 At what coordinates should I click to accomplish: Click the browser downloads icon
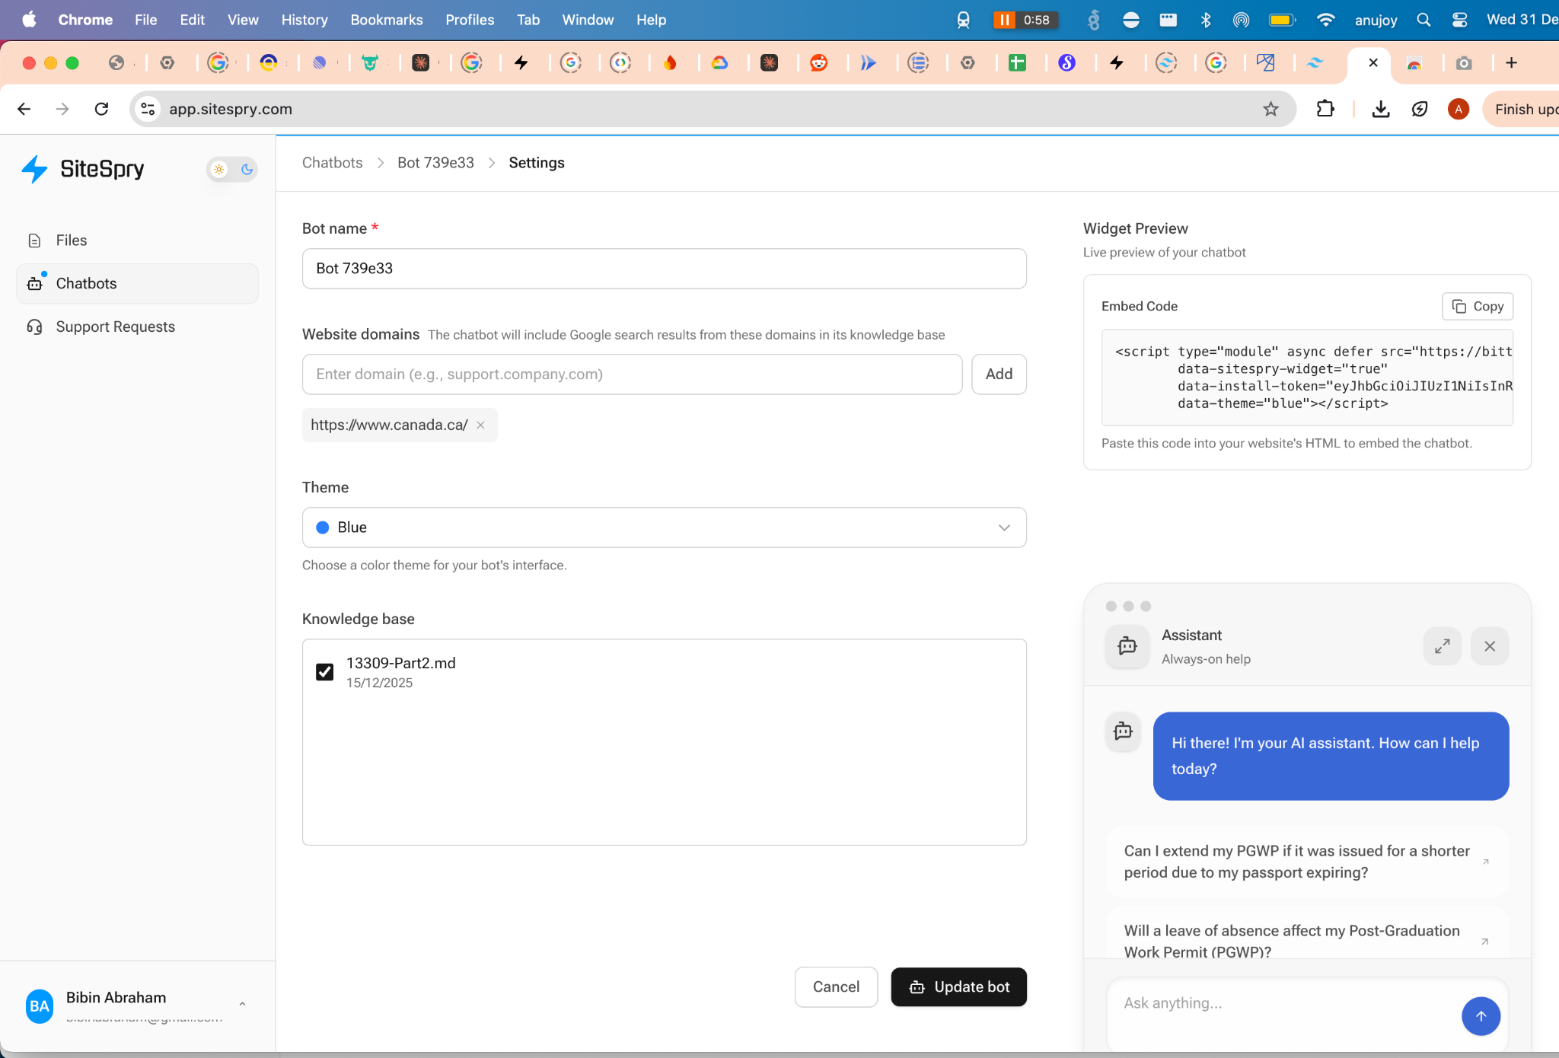point(1380,109)
